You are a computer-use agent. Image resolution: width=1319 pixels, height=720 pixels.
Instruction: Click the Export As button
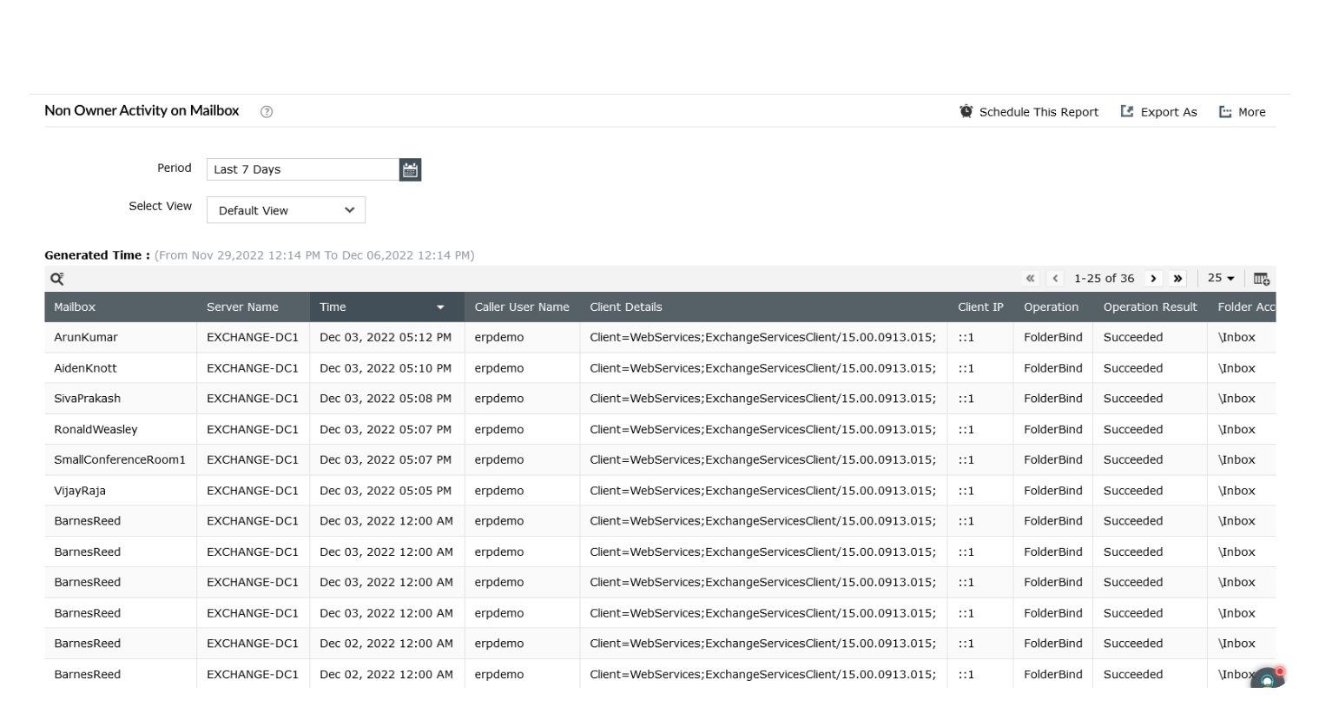click(x=1170, y=111)
